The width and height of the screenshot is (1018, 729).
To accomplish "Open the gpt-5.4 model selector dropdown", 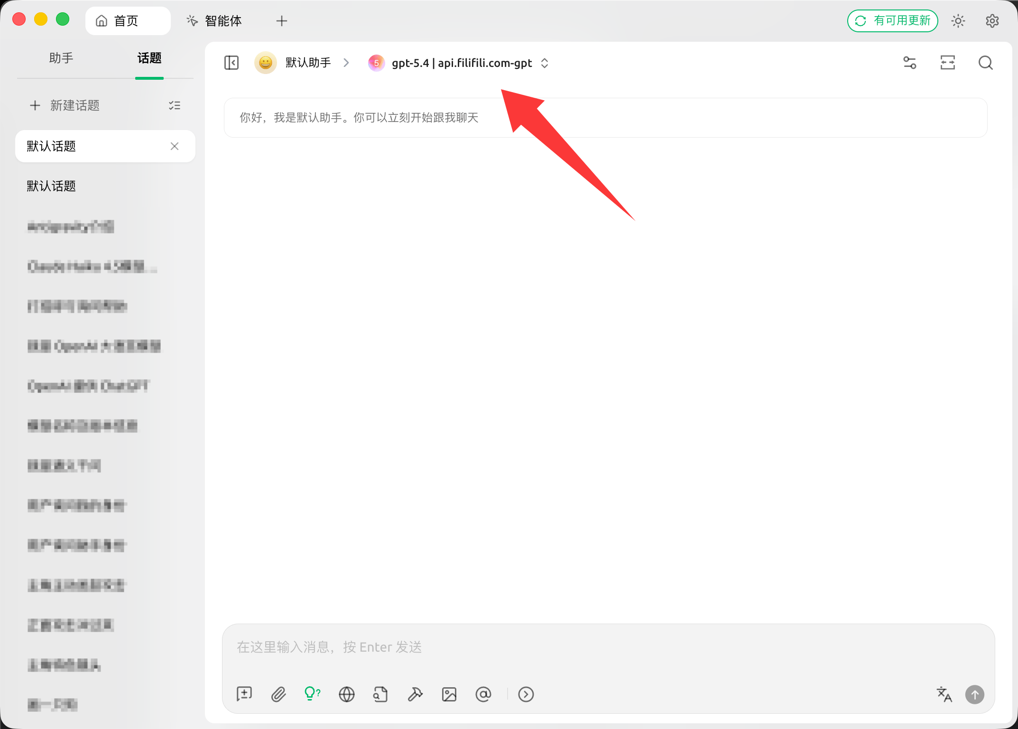I will tap(459, 63).
